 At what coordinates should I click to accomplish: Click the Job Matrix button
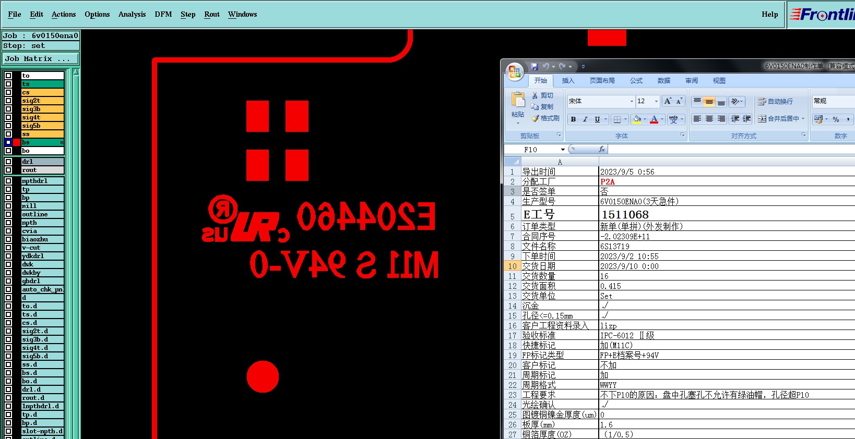(x=41, y=59)
